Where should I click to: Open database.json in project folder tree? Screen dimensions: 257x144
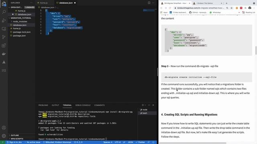pyautogui.click(x=20, y=25)
